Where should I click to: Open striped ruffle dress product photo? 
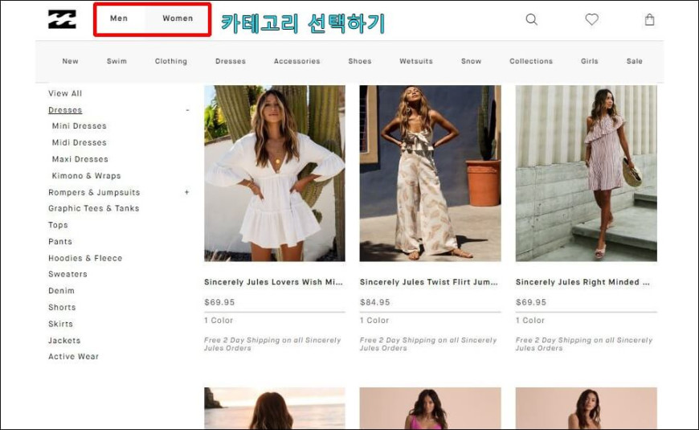click(587, 173)
